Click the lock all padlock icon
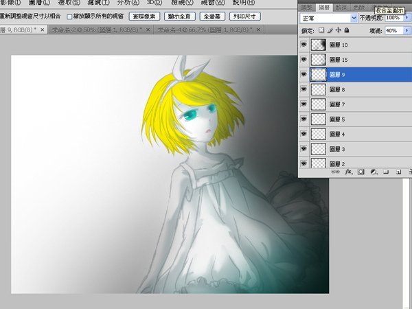 347,30
